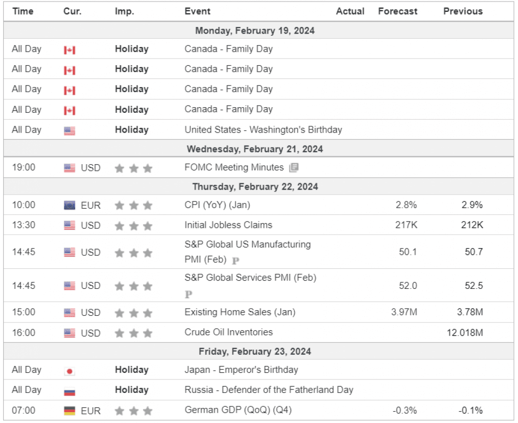The height and width of the screenshot is (423, 518).
Task: Click the US flag beside Washington's Birthday
Action: tap(69, 131)
